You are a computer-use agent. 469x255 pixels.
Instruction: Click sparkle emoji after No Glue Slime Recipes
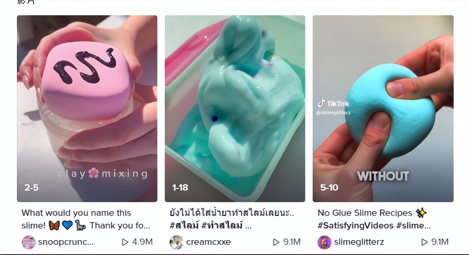(x=421, y=213)
